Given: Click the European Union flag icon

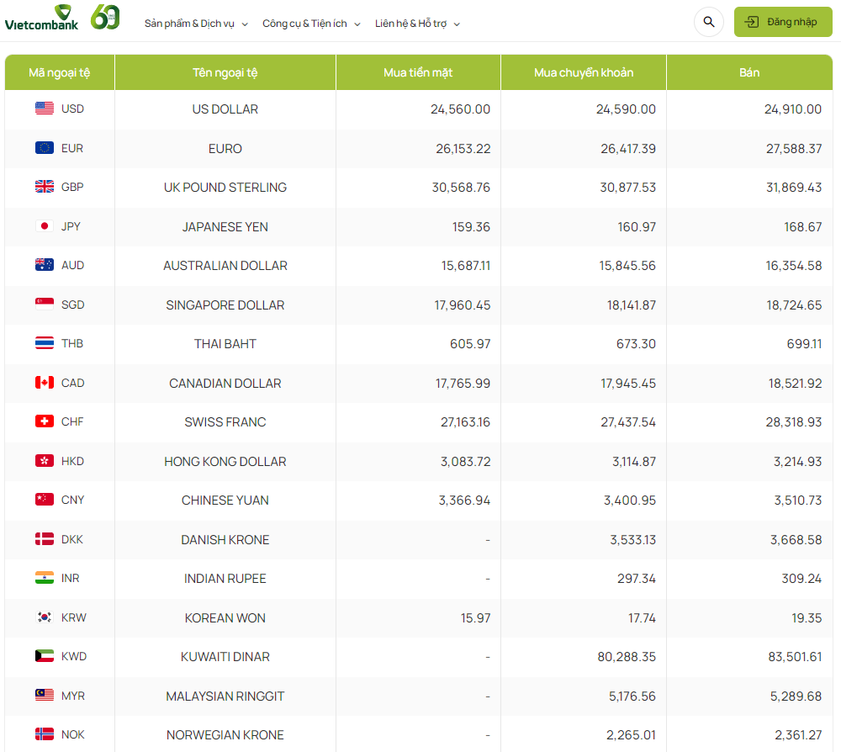Looking at the screenshot, I should 45,148.
